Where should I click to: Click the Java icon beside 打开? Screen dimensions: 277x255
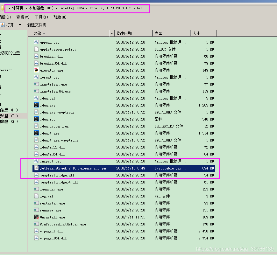pos(2,25)
